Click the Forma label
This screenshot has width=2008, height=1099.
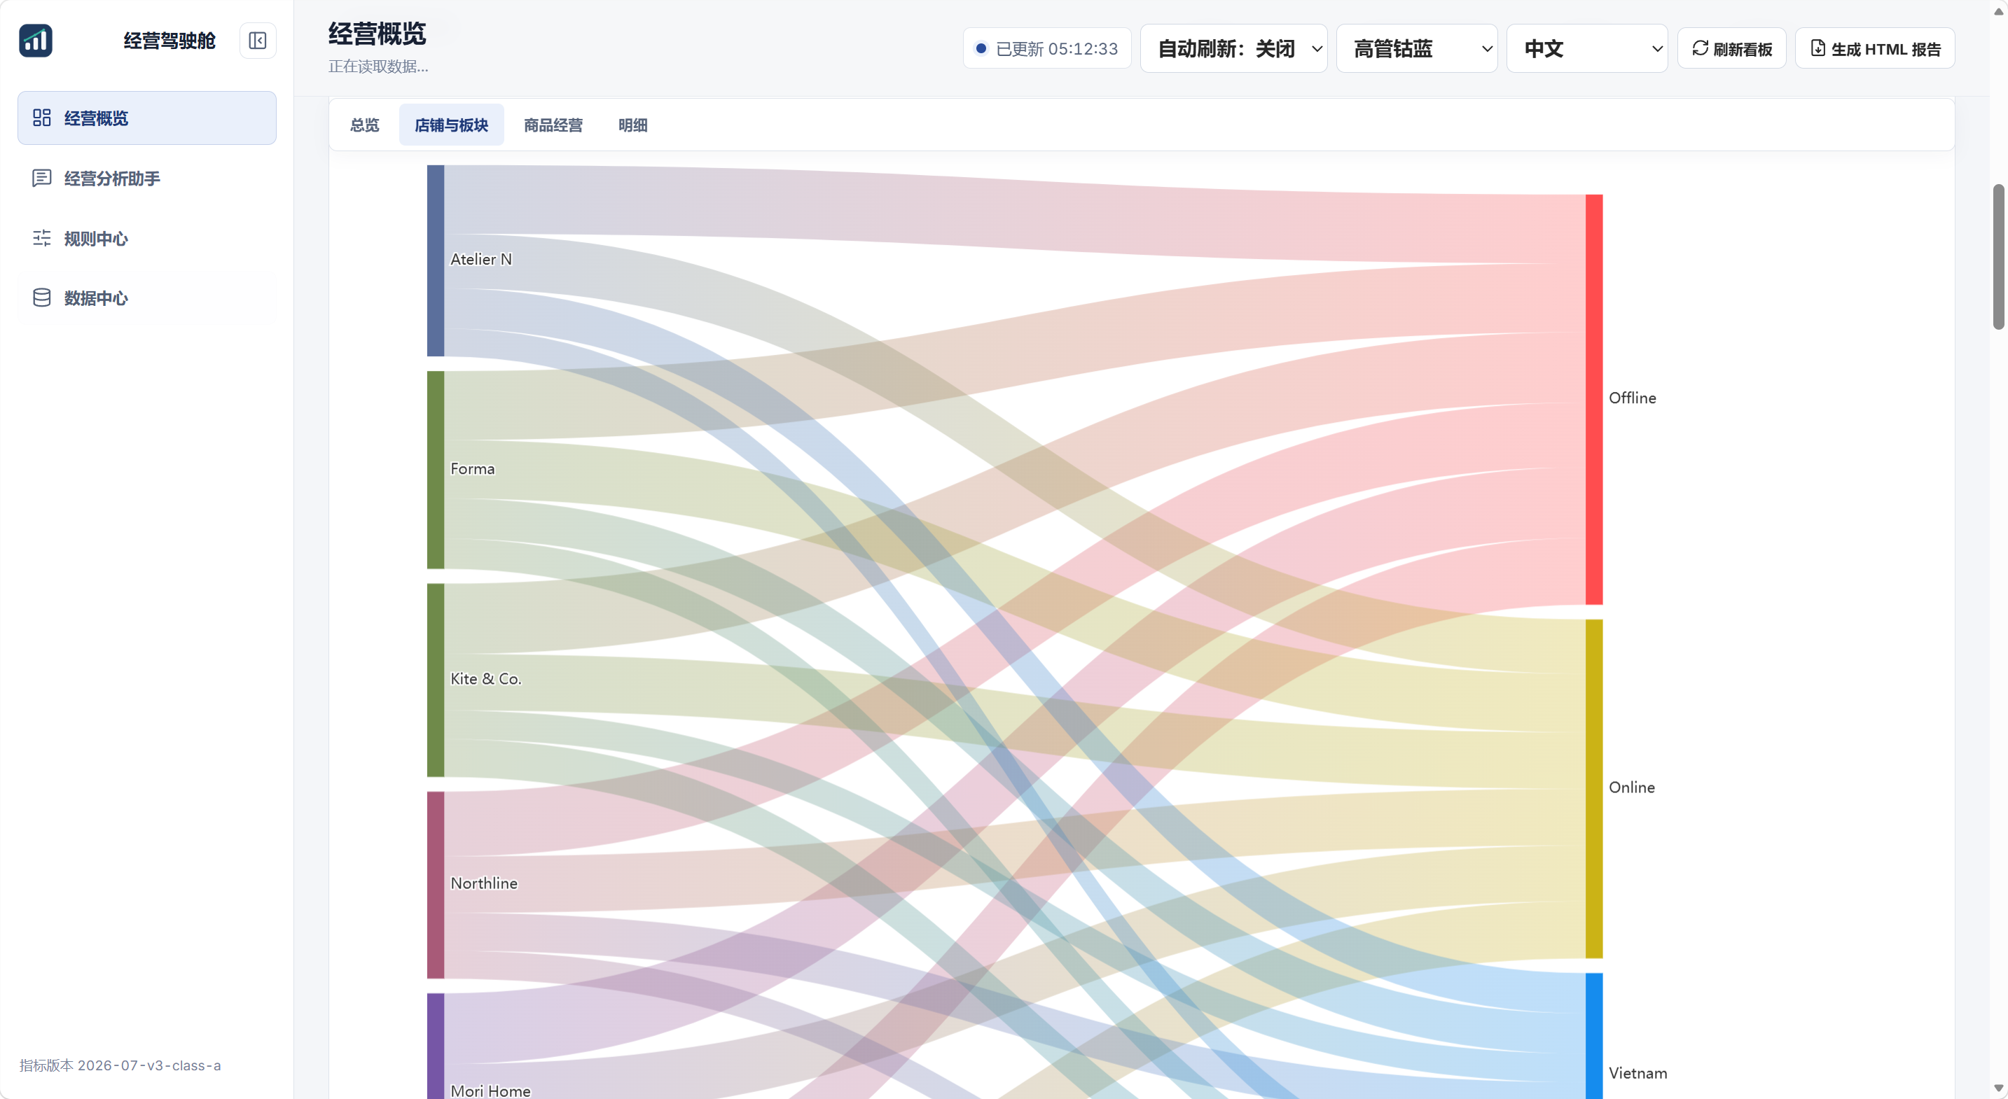coord(472,468)
